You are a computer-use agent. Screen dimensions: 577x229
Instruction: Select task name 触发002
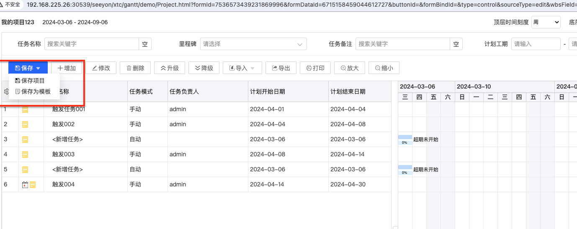pyautogui.click(x=63, y=125)
